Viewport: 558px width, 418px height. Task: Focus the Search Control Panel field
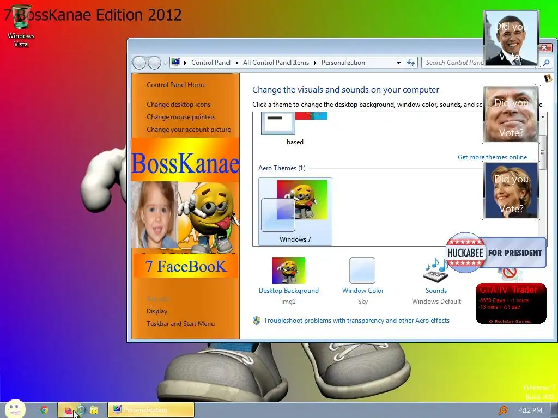(x=454, y=63)
